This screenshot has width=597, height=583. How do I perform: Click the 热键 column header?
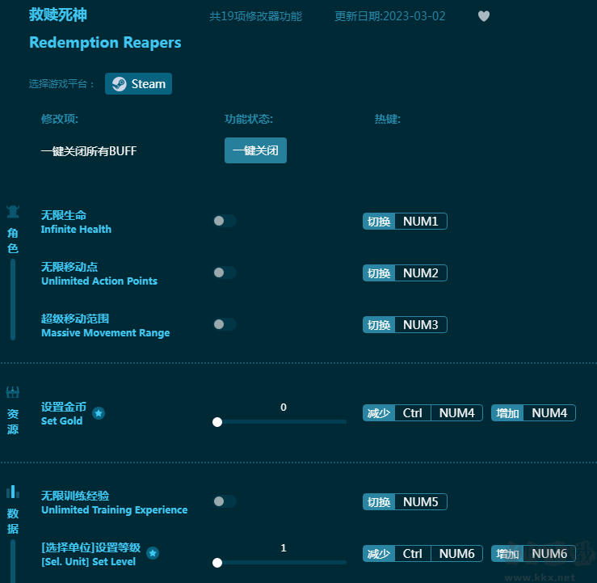click(388, 119)
